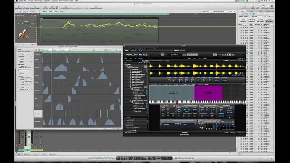Switch to the Hyper-Editor tab at bottom

53,154
